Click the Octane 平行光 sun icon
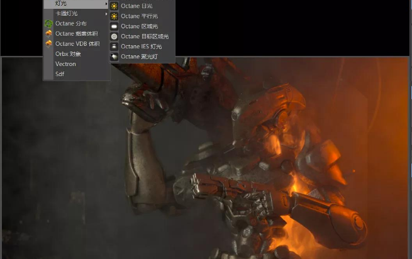The width and height of the screenshot is (412, 259). [x=114, y=16]
